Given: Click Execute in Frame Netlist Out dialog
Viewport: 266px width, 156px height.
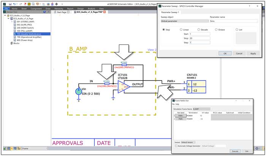Looking at the screenshot, I should click(235, 151).
